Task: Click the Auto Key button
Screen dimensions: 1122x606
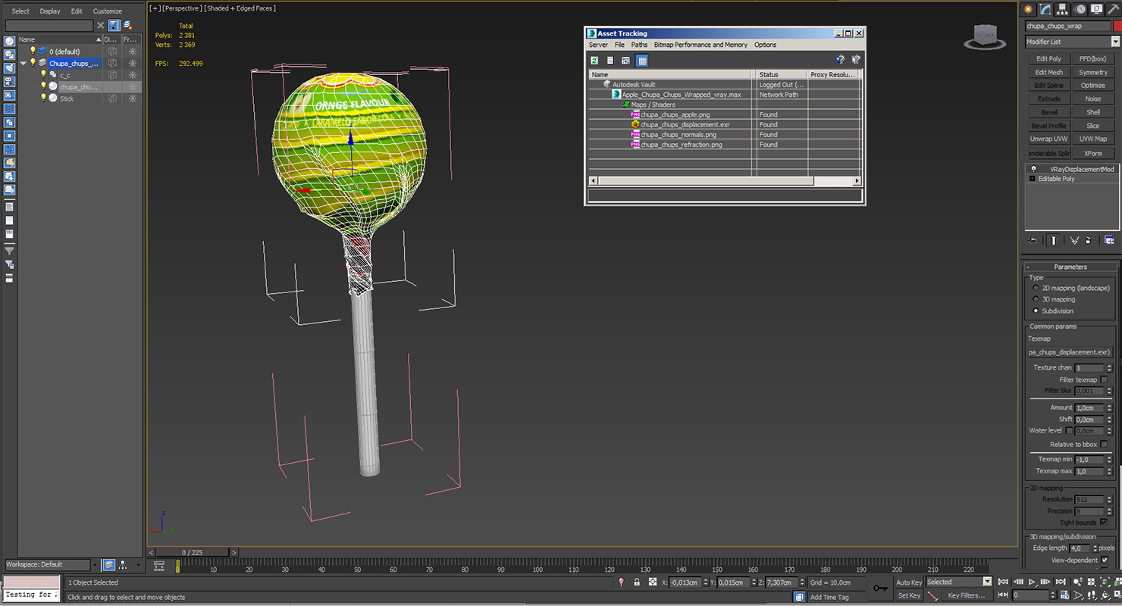Action: pyautogui.click(x=909, y=582)
